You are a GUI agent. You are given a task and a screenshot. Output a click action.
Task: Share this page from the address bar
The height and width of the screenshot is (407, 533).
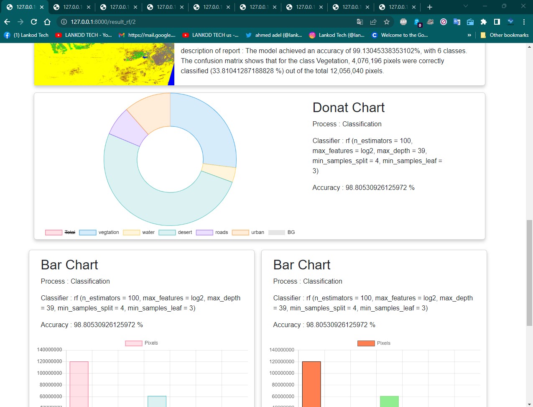click(373, 22)
